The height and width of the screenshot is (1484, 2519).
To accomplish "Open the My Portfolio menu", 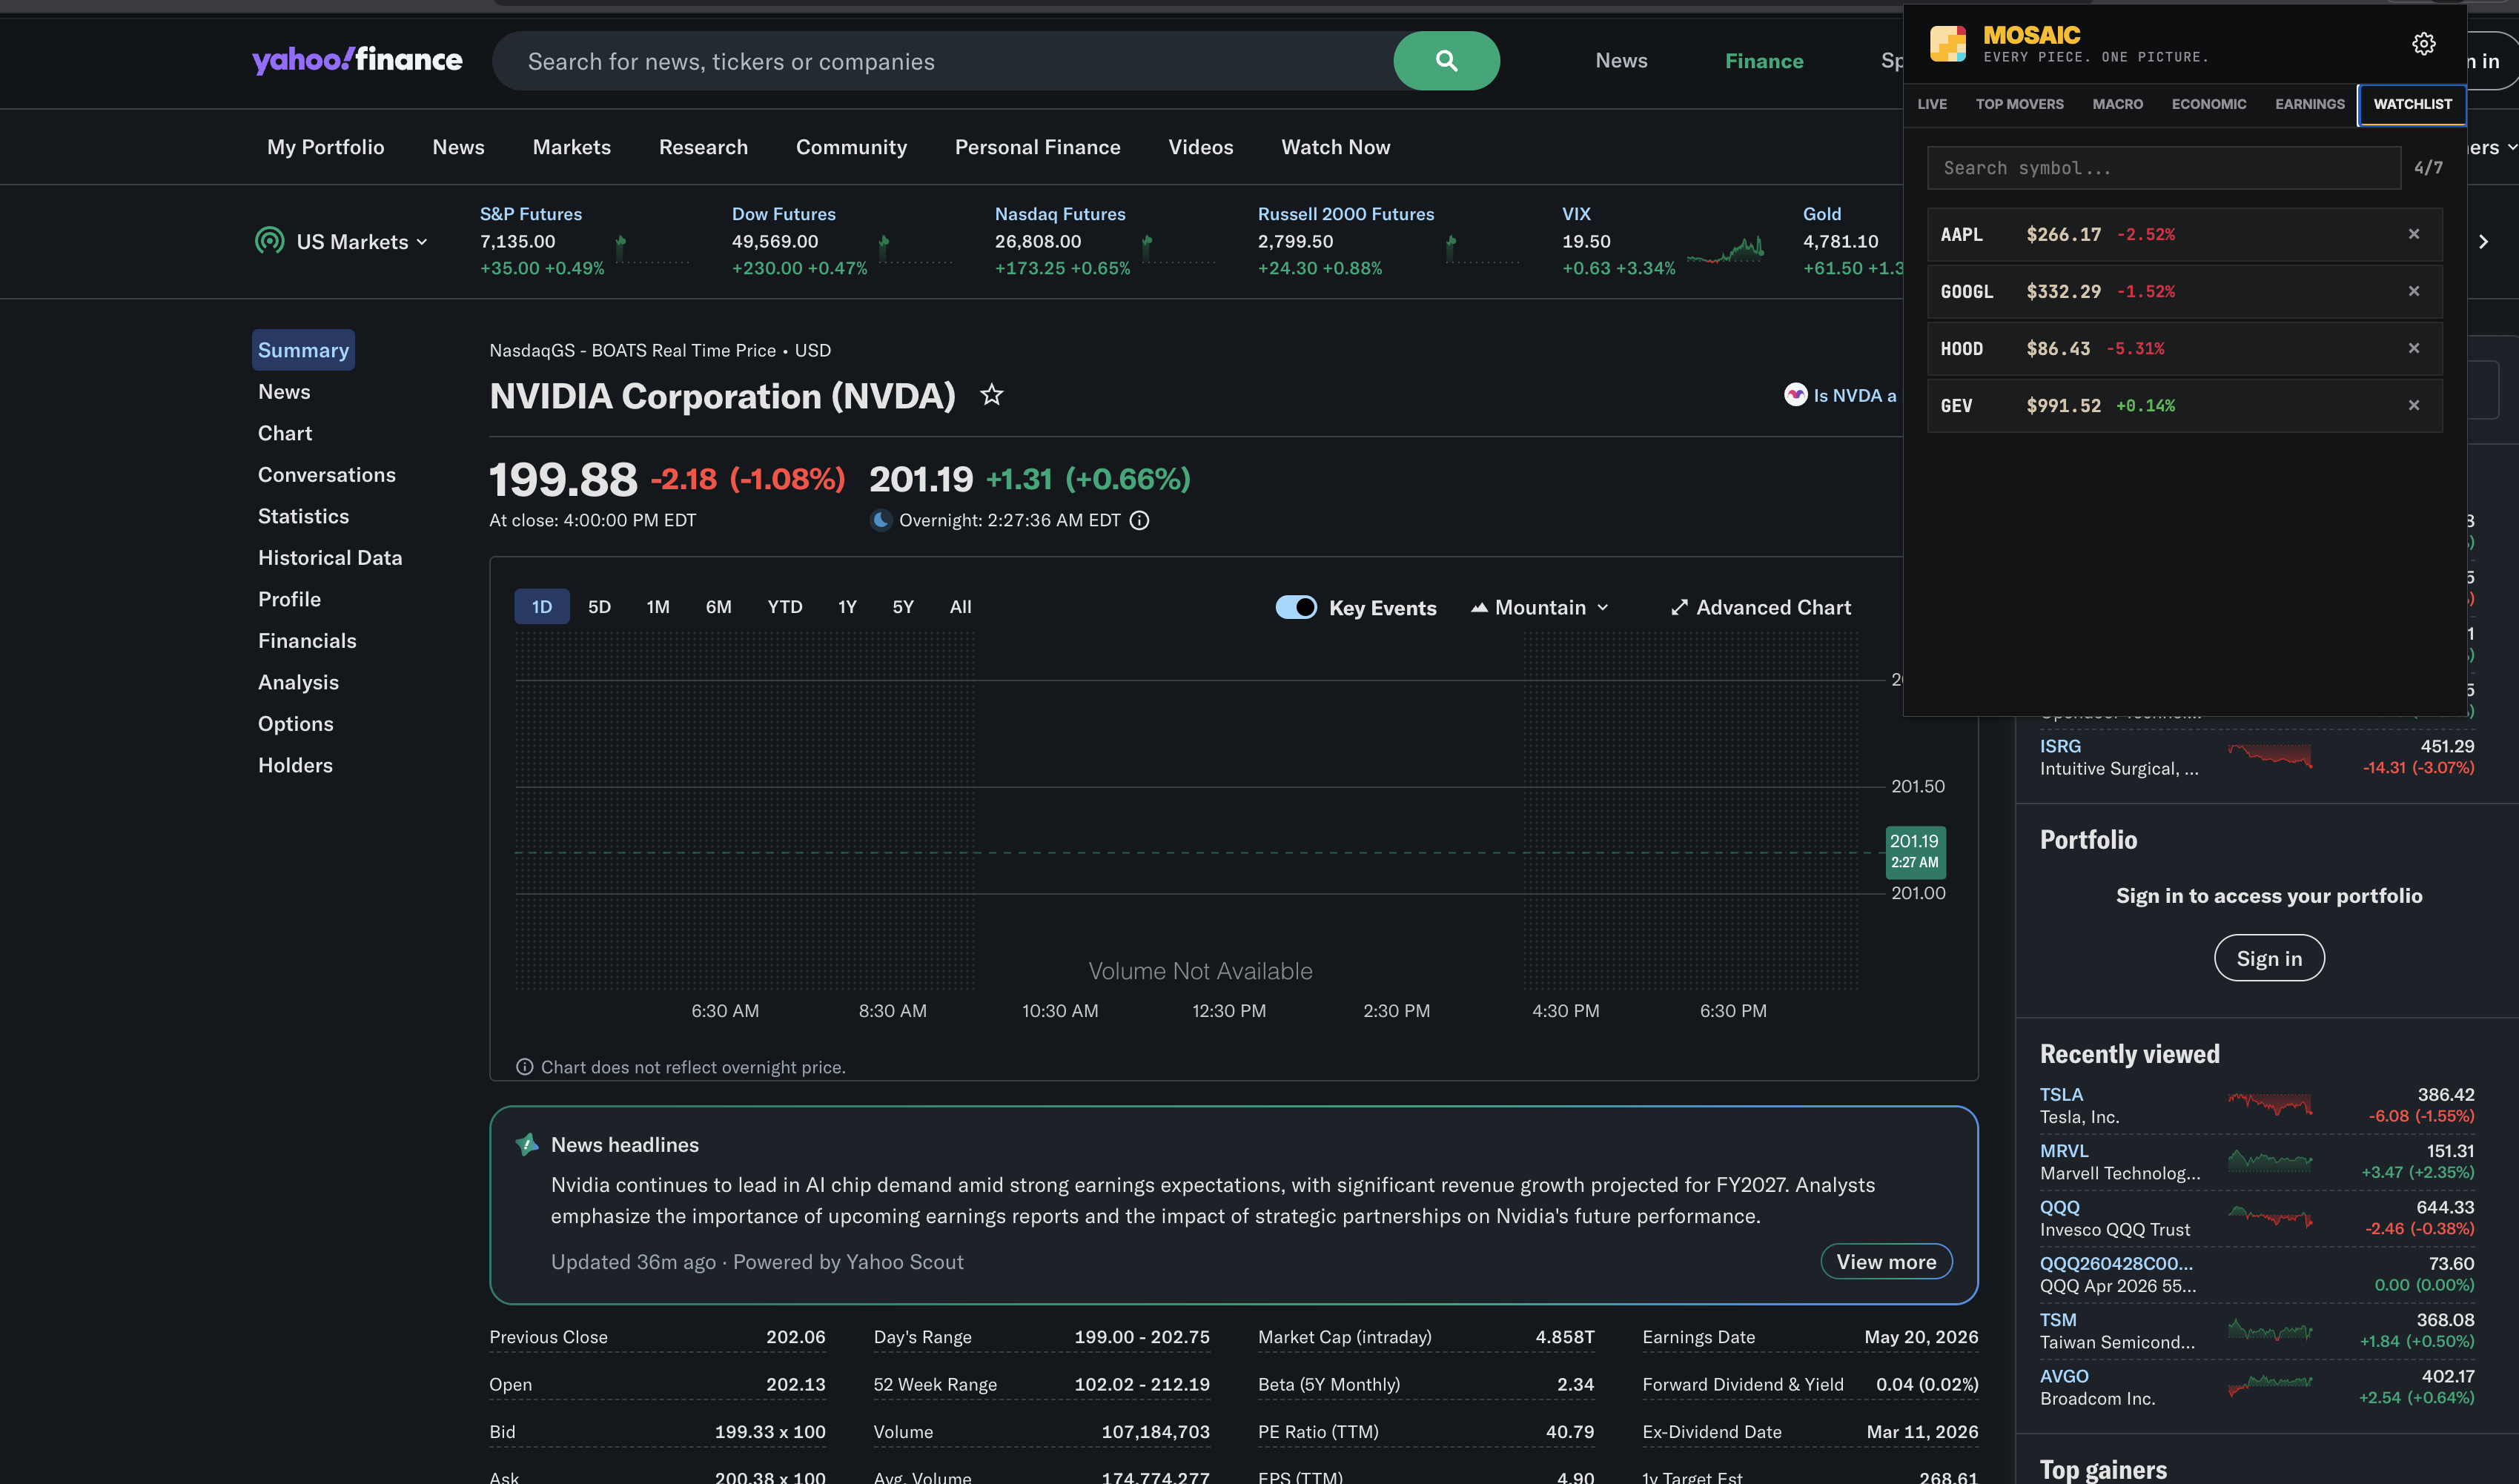I will pos(325,147).
